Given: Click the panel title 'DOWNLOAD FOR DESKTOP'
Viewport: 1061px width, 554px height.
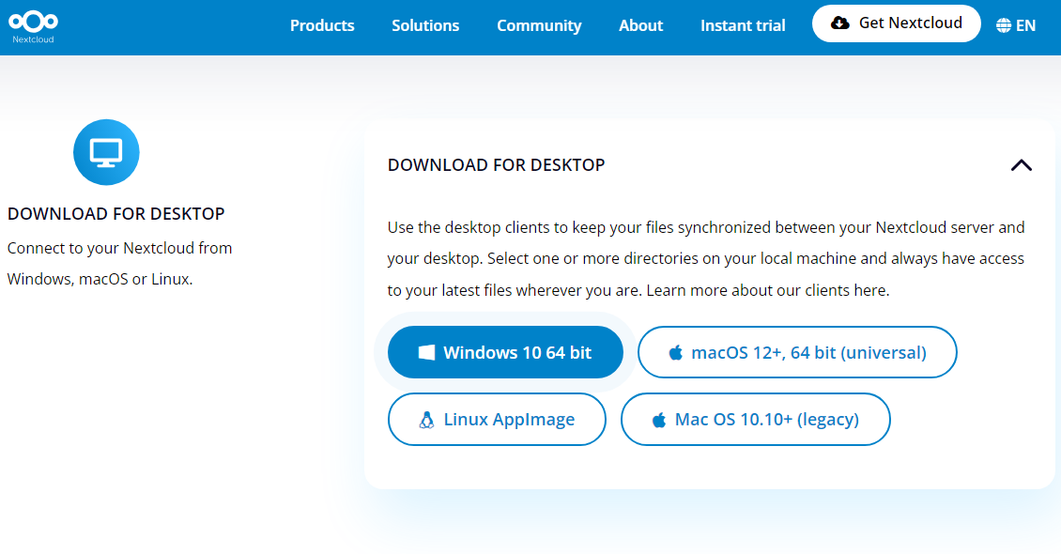Looking at the screenshot, I should click(496, 165).
